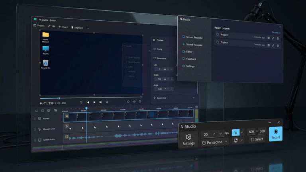Screen dimensions: 306x172
Task: Open the Insert menu in the editor
Action: click(63, 27)
